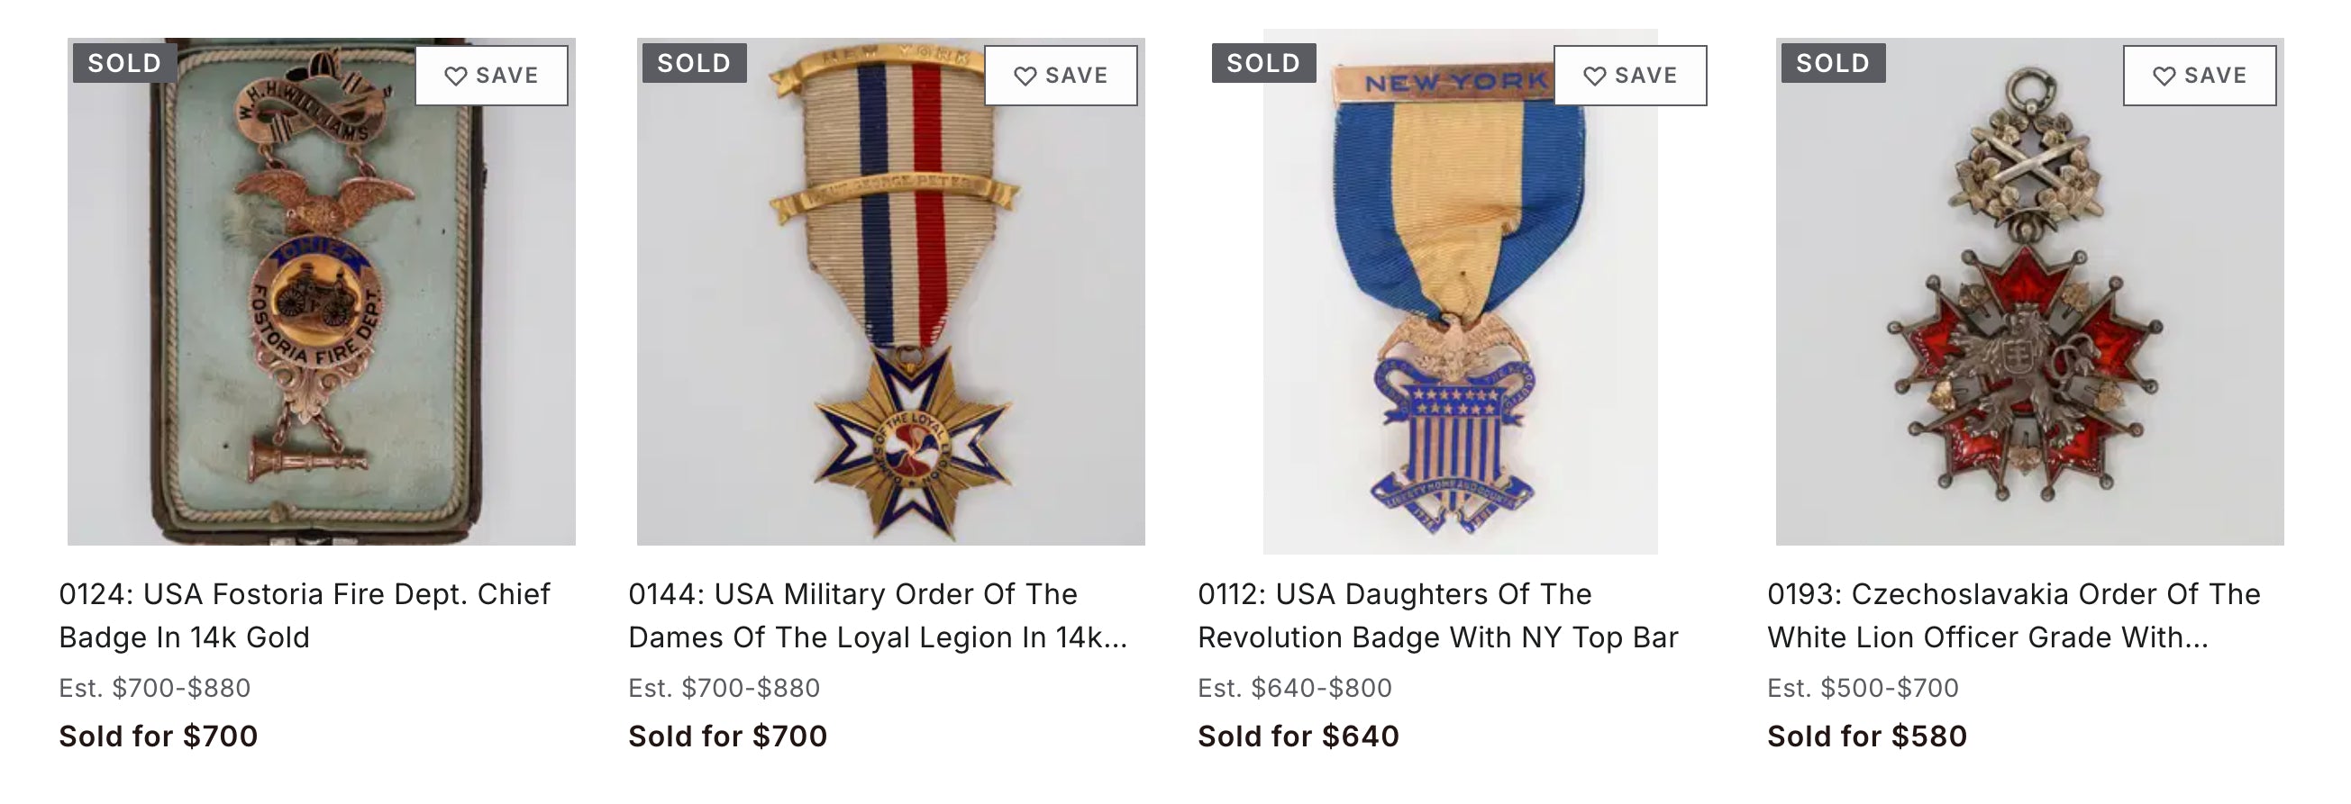
Task: Click the 'Est. $640-$800' estimate text
Action: click(x=1294, y=687)
